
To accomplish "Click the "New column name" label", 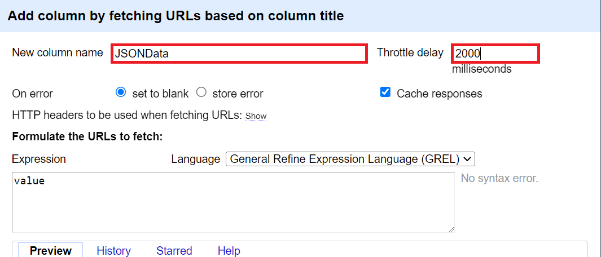I will (x=58, y=53).
